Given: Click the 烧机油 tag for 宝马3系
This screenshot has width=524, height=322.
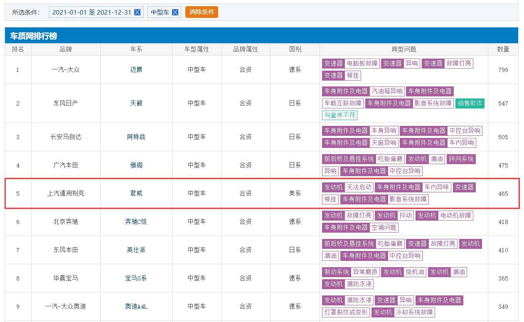Looking at the screenshot, I should pos(415,272).
